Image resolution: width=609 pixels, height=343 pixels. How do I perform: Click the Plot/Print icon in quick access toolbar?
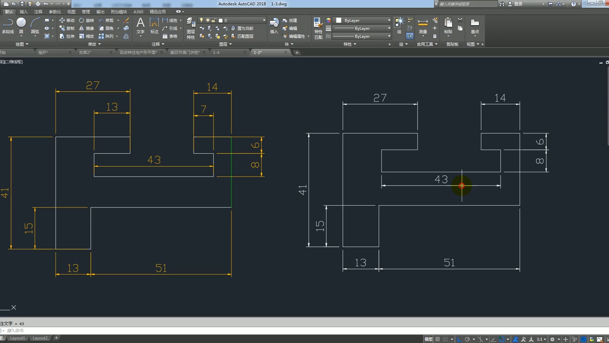coord(38,4)
